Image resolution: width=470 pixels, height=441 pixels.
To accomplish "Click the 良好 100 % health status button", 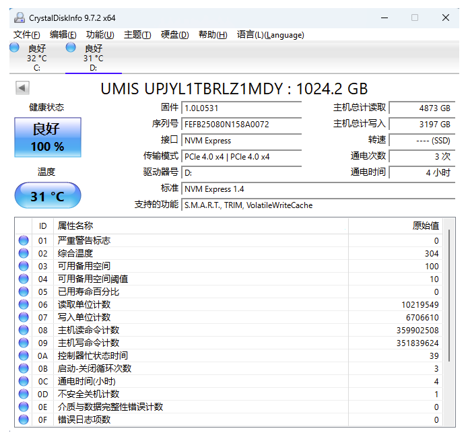I will [48, 137].
